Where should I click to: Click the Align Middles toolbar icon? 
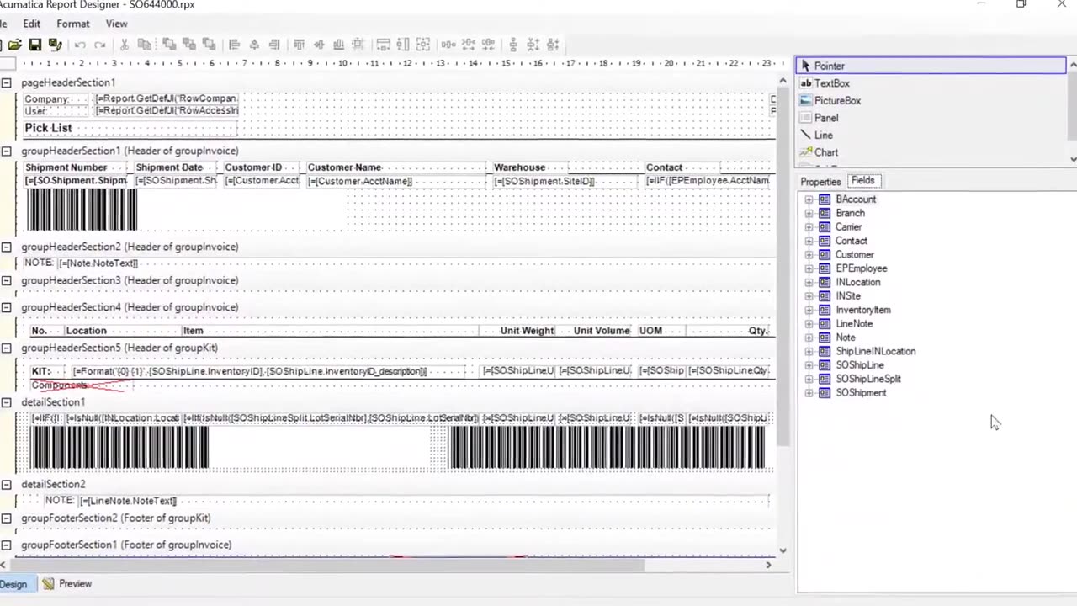319,45
